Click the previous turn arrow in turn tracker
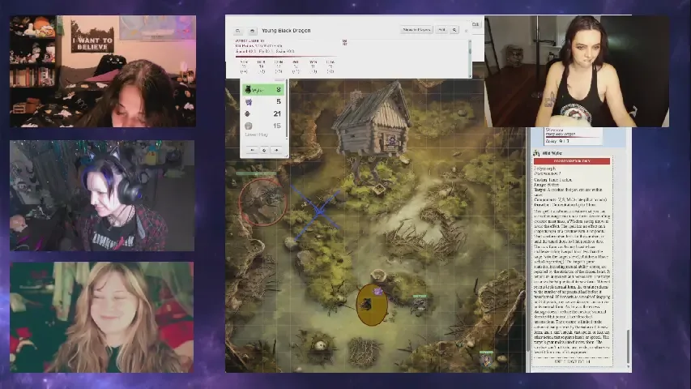691x389 pixels. [252, 150]
